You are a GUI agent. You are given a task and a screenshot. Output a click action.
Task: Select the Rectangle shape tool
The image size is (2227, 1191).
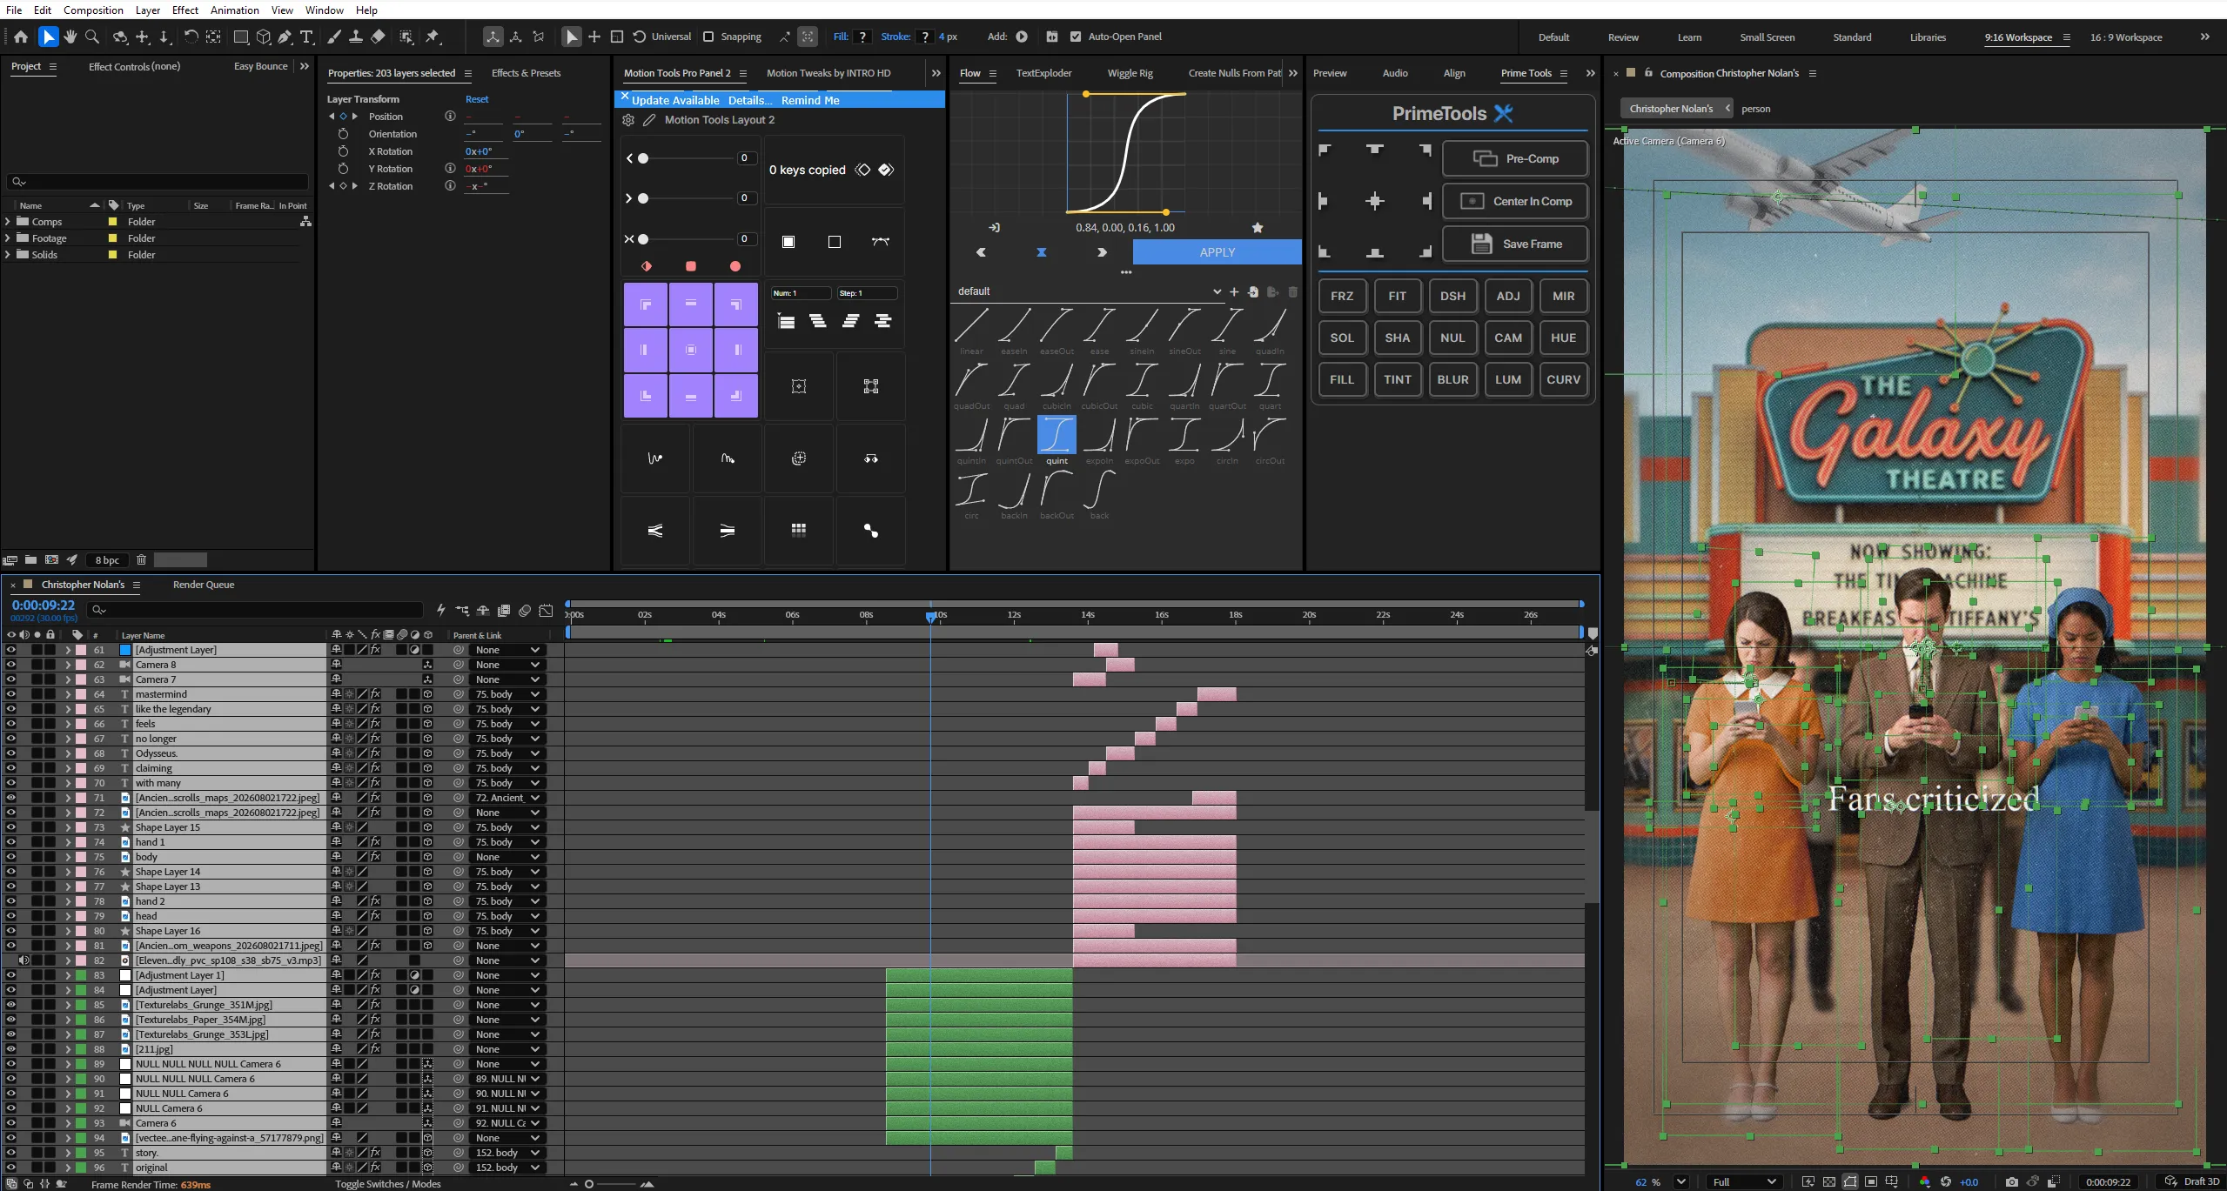pos(241,37)
